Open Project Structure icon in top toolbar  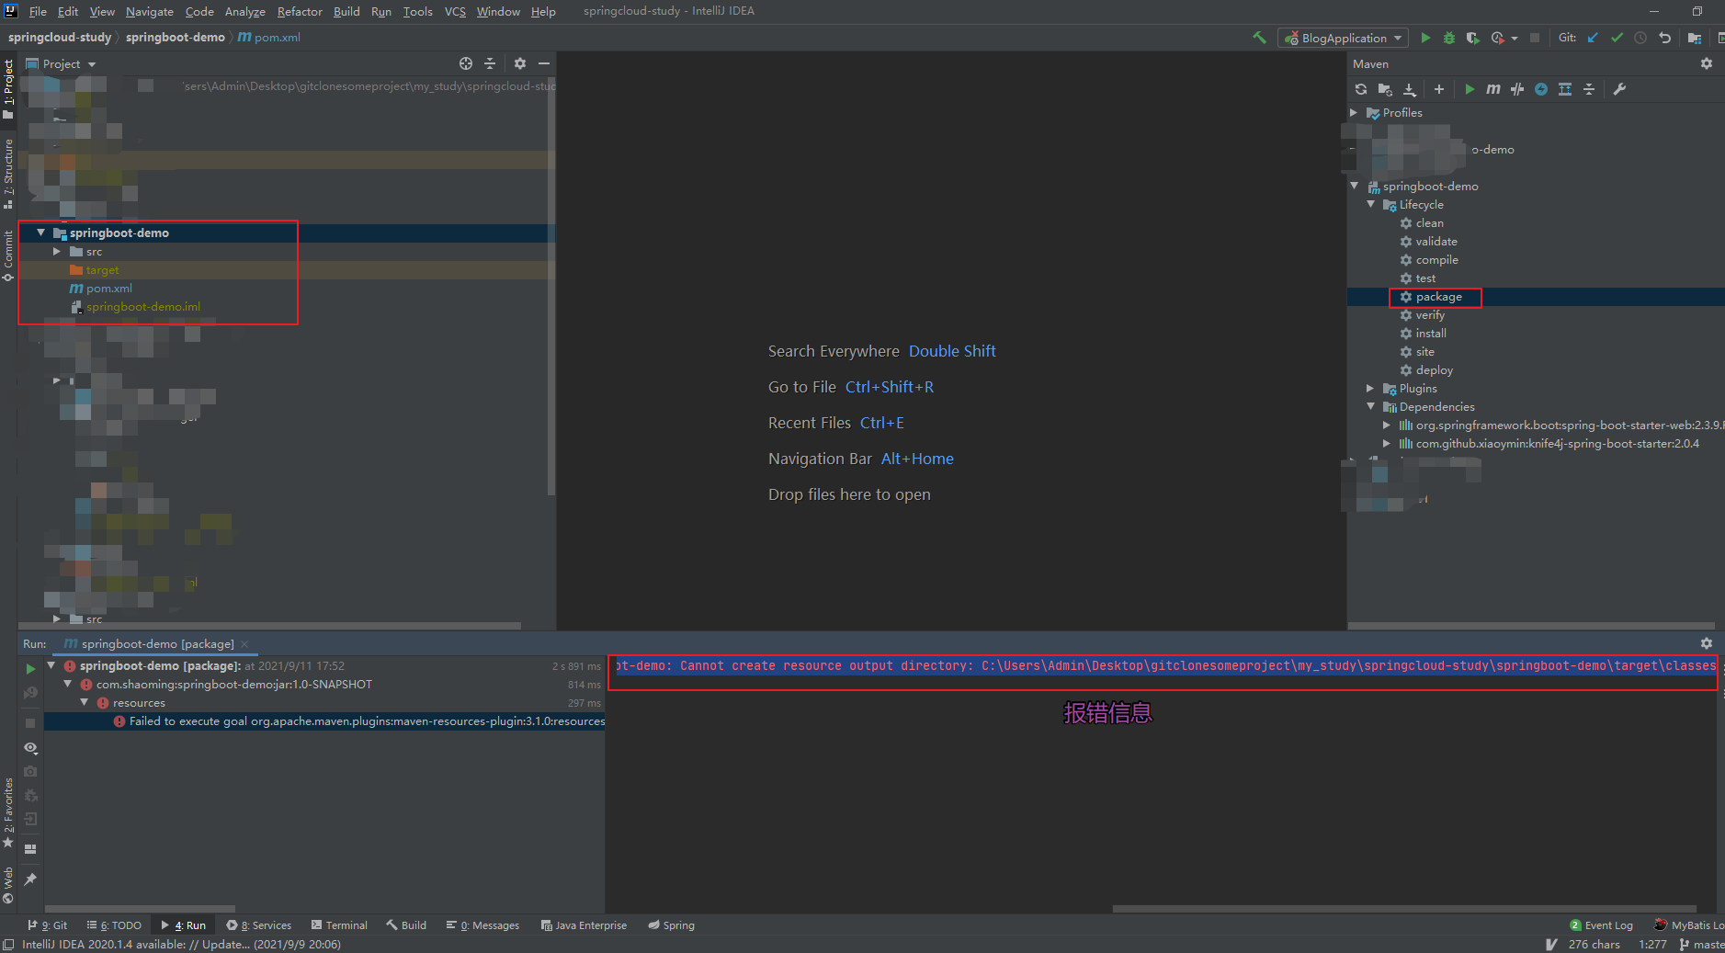tap(1695, 38)
